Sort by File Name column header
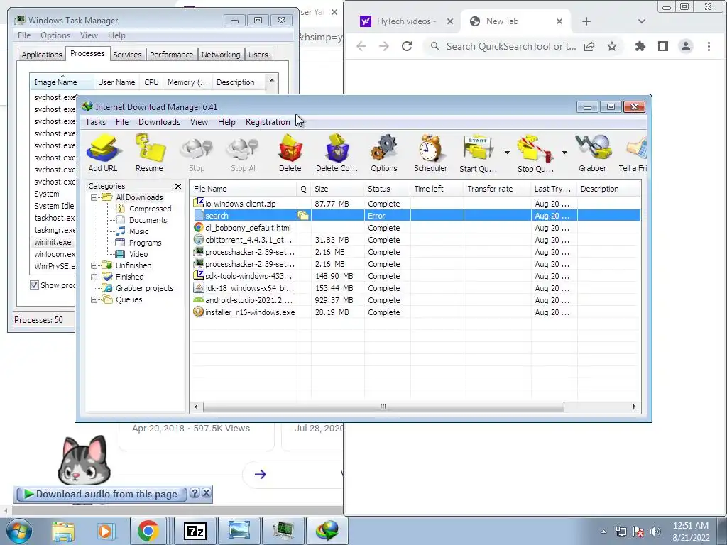Image resolution: width=727 pixels, height=545 pixels. (x=244, y=189)
